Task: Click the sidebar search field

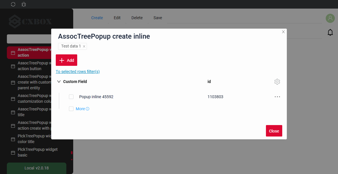Action: [29, 39]
